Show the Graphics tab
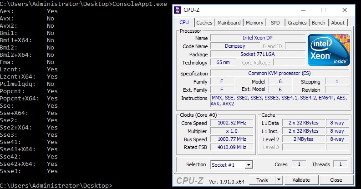Screen dimensions: 361x189 pos(297,23)
